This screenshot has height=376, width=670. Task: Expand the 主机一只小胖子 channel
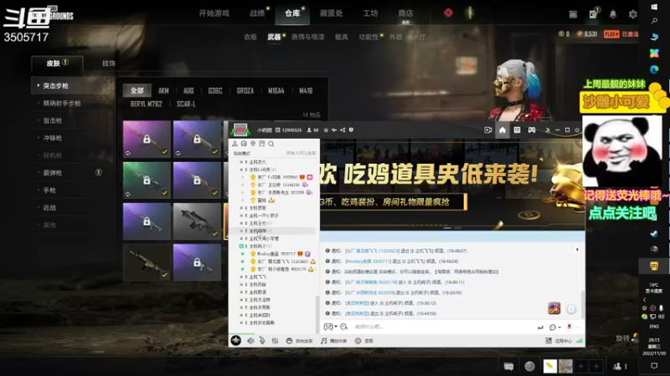click(x=241, y=216)
